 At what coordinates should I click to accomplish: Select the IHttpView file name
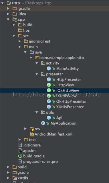coord(65,85)
